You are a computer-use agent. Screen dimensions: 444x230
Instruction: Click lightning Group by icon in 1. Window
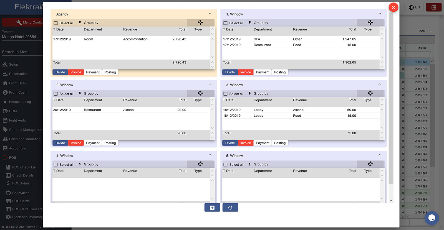(250, 23)
